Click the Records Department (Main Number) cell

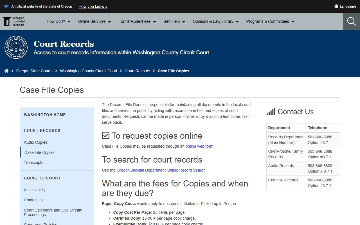[286, 140]
